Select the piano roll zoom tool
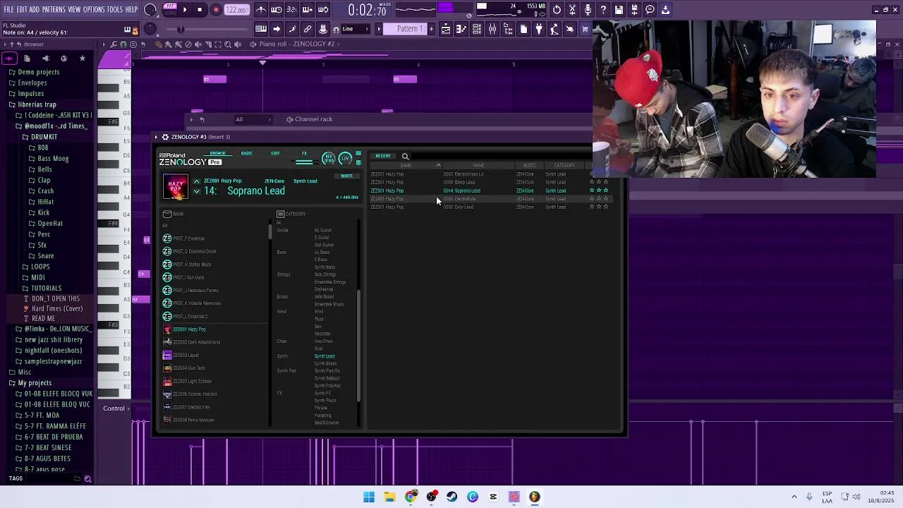 [228, 44]
